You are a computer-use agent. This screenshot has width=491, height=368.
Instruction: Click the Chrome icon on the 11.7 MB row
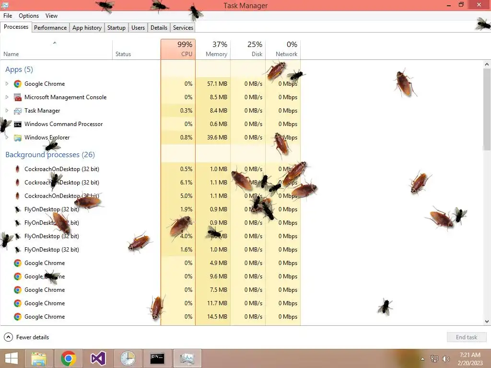(x=18, y=303)
